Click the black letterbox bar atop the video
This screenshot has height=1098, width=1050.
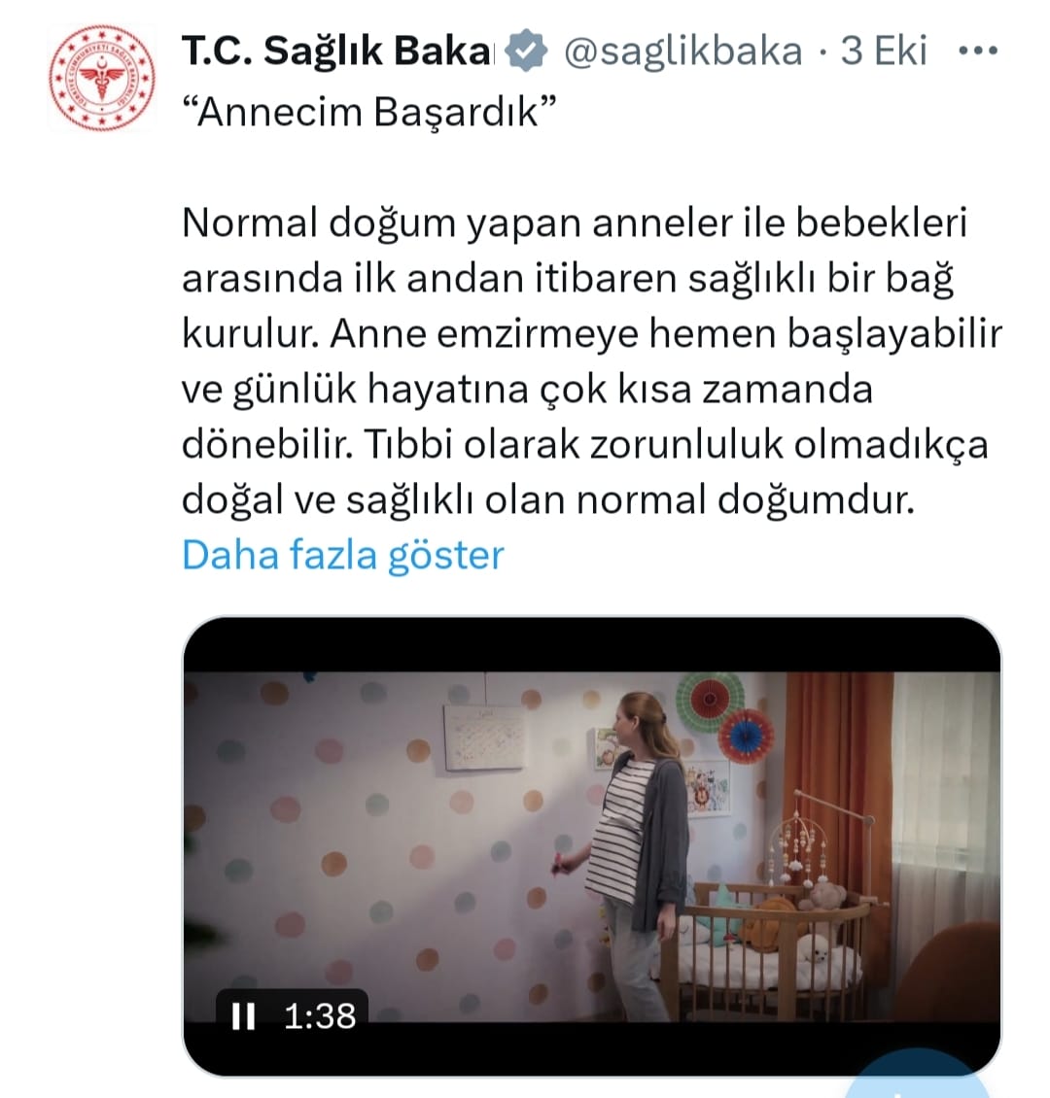coord(592,645)
